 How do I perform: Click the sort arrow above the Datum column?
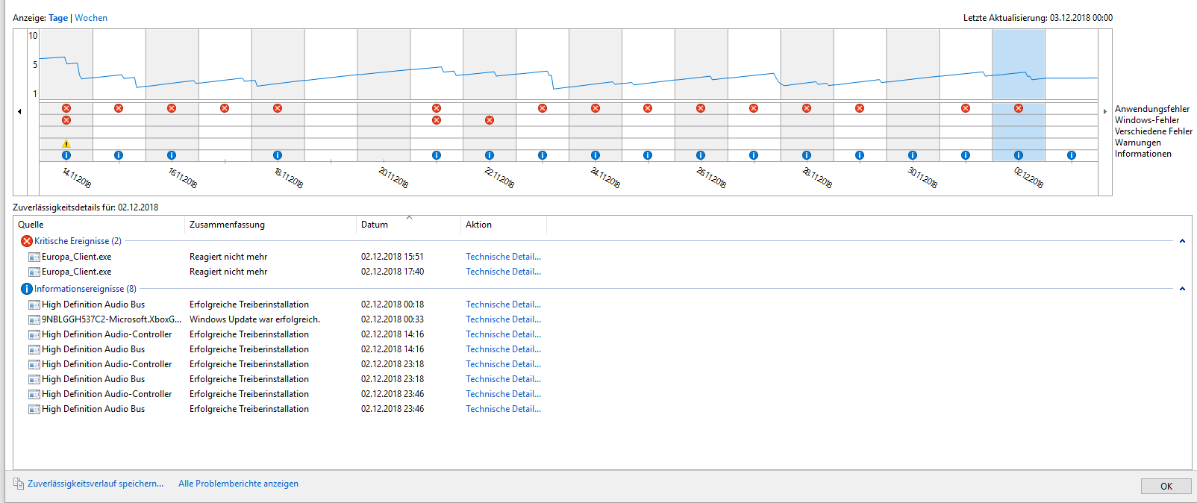(x=409, y=217)
